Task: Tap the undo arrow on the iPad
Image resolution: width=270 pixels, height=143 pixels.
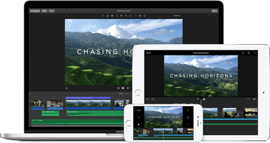Action: click(248, 99)
